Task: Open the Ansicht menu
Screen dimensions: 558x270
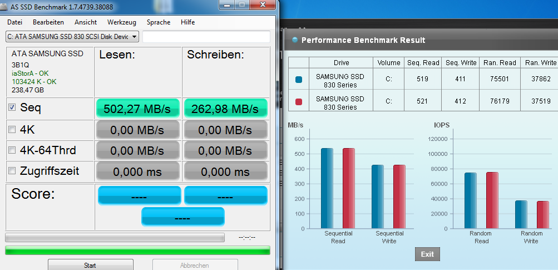Action: click(86, 22)
